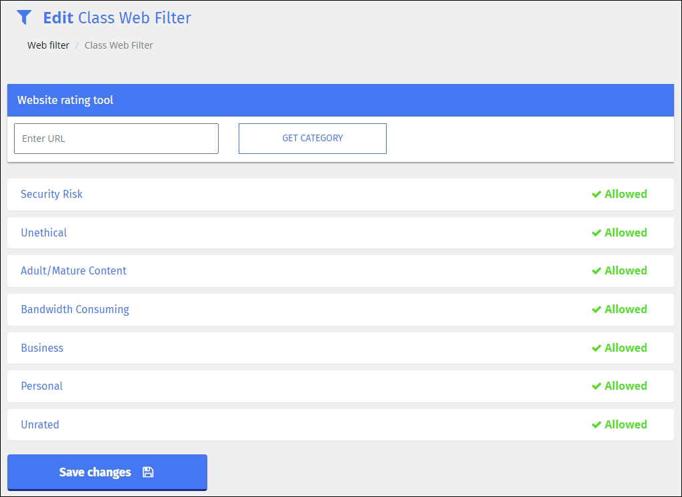Toggle Allowed status for Business

619,348
